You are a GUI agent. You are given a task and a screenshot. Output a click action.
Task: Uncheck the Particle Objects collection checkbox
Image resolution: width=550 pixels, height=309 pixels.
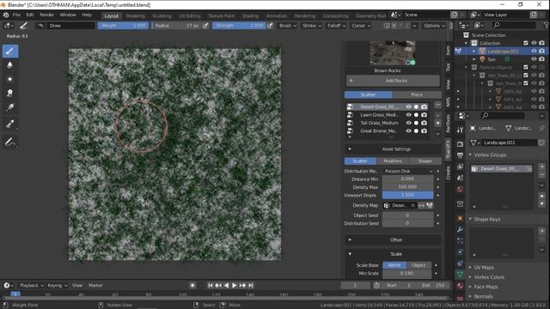click(525, 67)
